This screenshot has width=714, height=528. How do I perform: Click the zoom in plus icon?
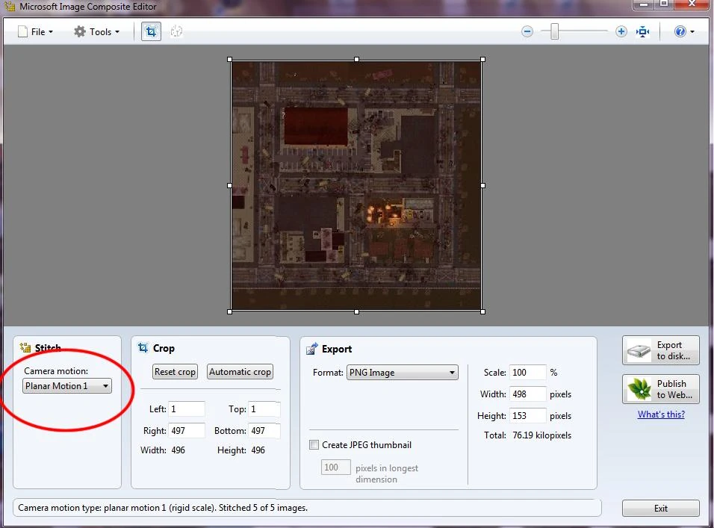(621, 31)
